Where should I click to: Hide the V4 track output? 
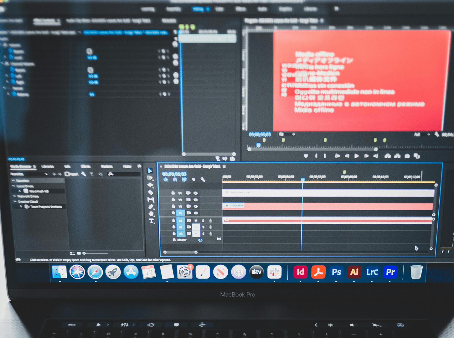point(196,193)
